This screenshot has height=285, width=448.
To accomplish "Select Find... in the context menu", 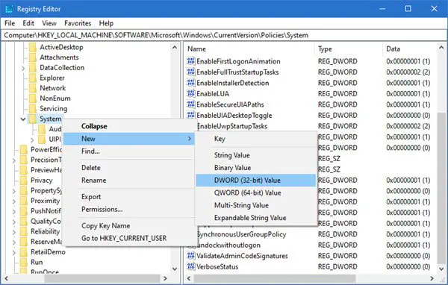I will pyautogui.click(x=128, y=151).
